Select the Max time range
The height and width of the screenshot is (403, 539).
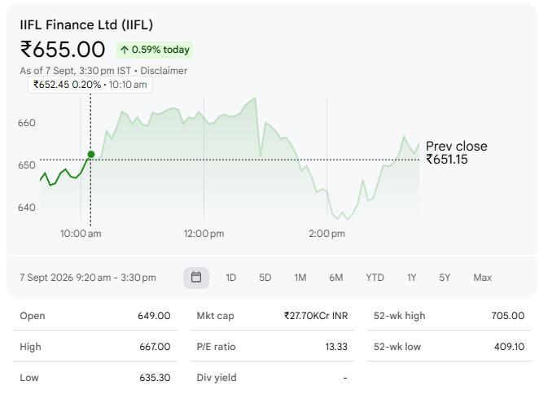pos(482,278)
